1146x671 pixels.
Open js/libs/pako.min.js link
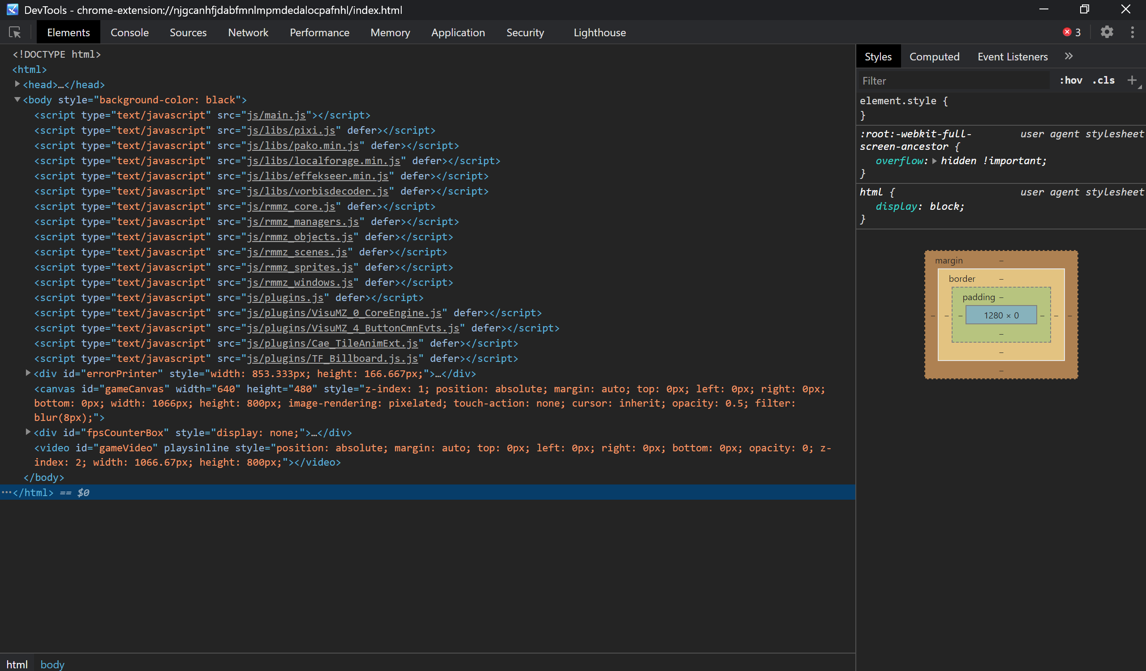(303, 146)
